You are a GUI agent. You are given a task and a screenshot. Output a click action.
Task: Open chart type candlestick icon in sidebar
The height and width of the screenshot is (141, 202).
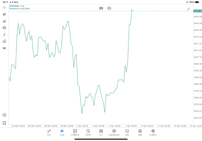coord(4,14)
